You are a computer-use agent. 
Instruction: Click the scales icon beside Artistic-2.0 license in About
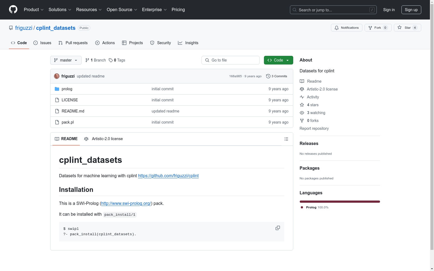[x=302, y=89]
